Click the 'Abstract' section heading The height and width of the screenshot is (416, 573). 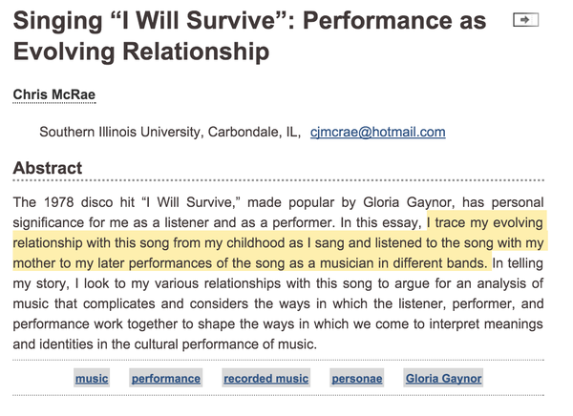[48, 168]
